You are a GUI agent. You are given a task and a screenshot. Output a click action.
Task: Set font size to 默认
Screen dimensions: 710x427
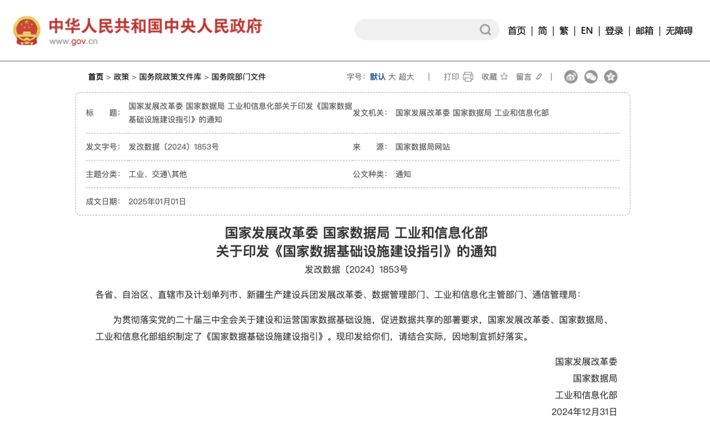pos(377,76)
